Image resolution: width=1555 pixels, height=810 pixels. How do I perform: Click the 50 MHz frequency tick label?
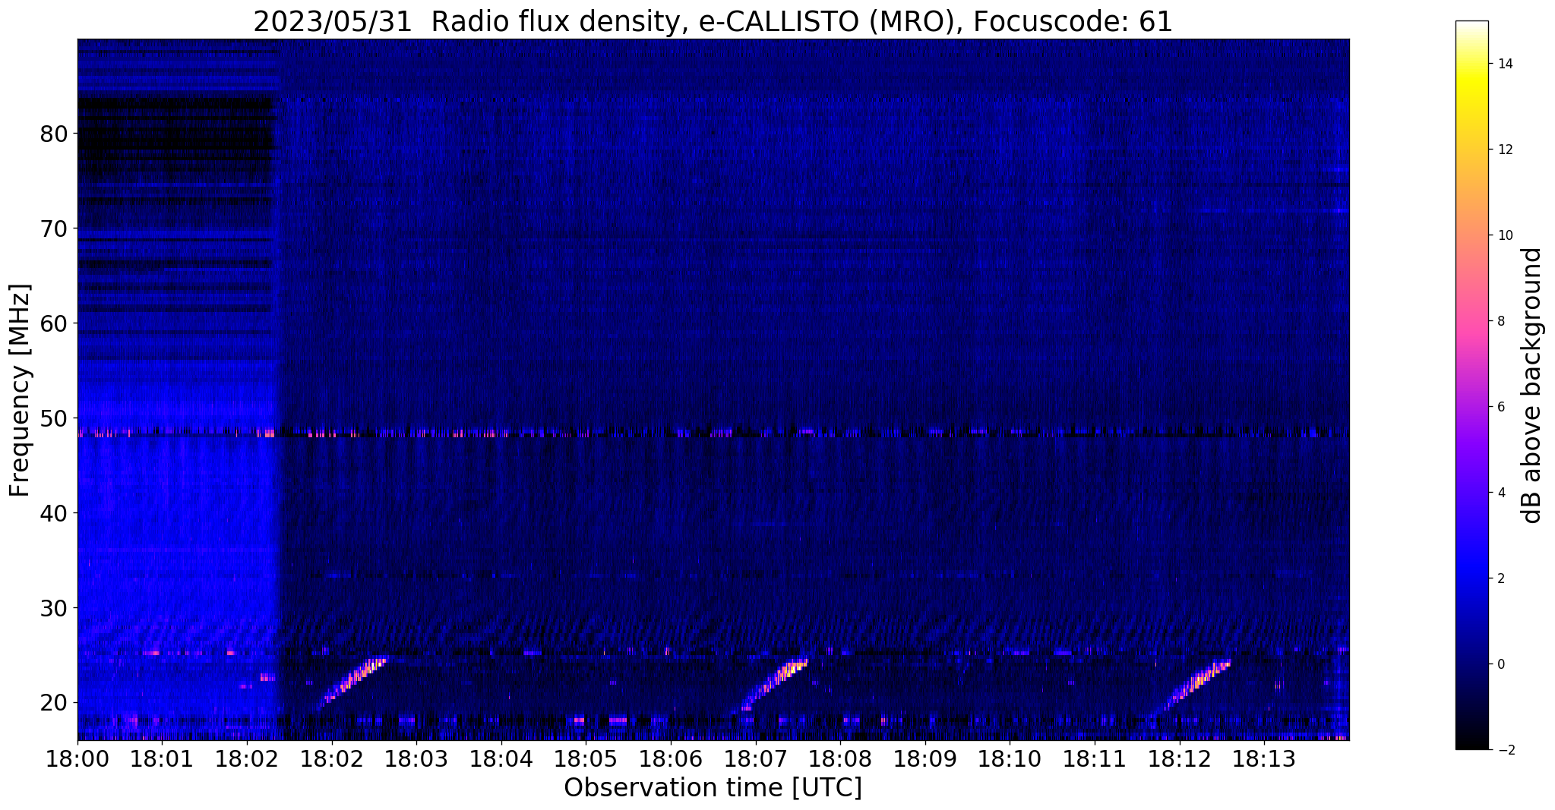click(x=54, y=418)
